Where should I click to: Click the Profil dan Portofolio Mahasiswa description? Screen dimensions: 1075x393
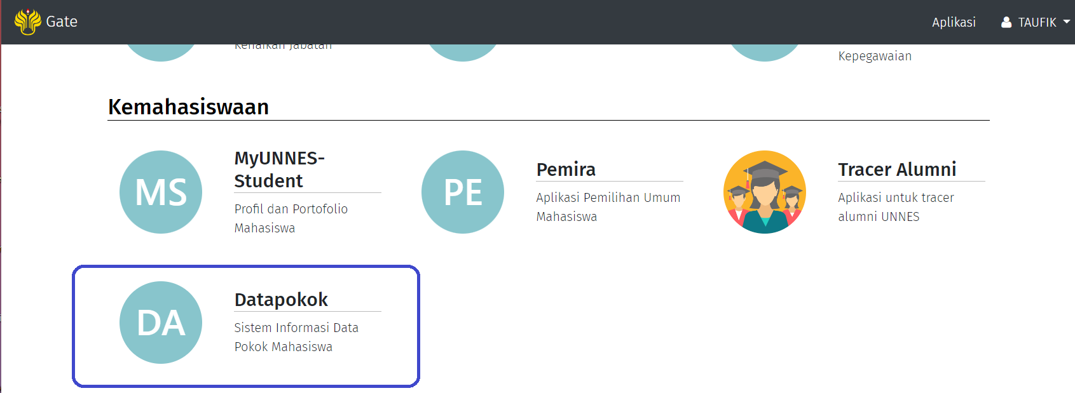click(291, 218)
